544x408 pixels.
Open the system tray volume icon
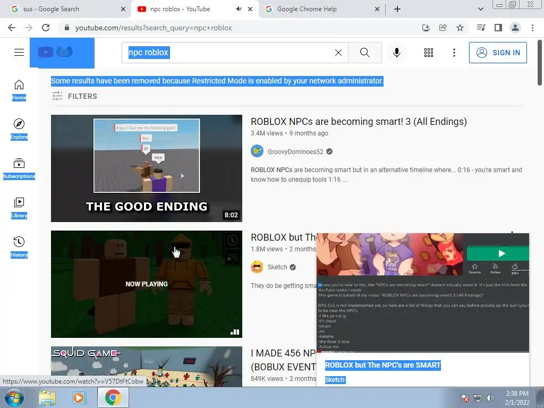pyautogui.click(x=490, y=398)
